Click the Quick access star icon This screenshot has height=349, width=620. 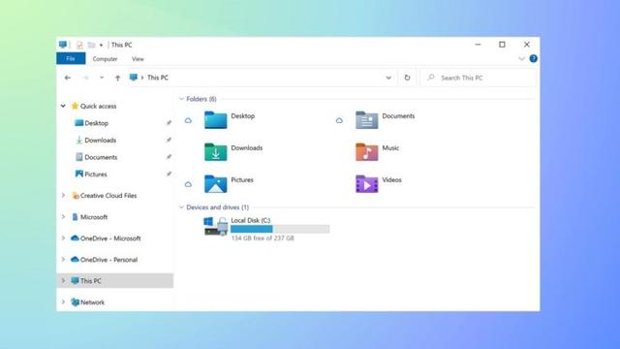pos(75,106)
